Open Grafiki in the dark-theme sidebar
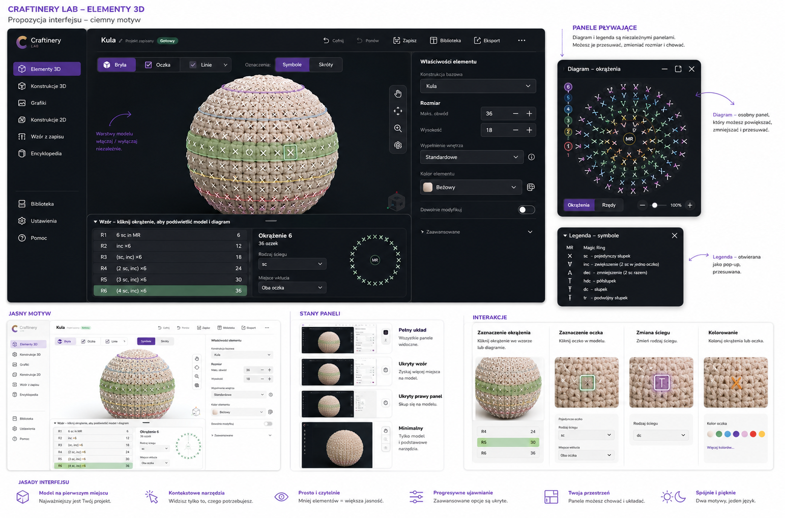785x518 pixels. [46, 103]
